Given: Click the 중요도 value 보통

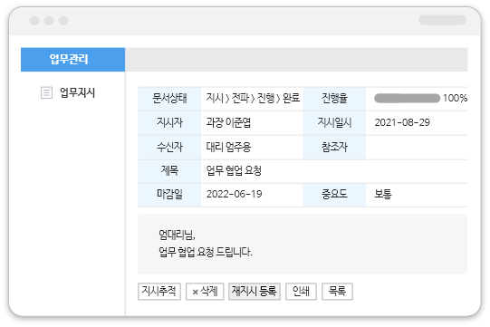Looking at the screenshot, I should tap(383, 194).
